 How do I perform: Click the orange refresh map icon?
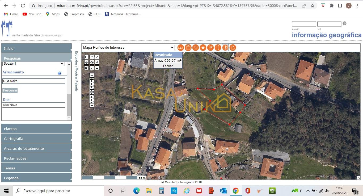[233, 48]
